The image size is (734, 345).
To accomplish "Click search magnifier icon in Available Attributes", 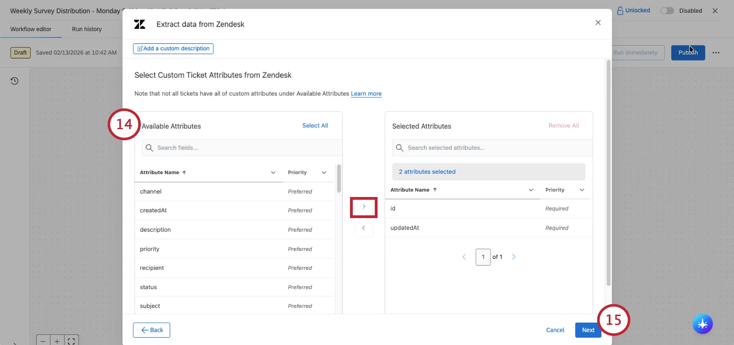I will coord(149,148).
